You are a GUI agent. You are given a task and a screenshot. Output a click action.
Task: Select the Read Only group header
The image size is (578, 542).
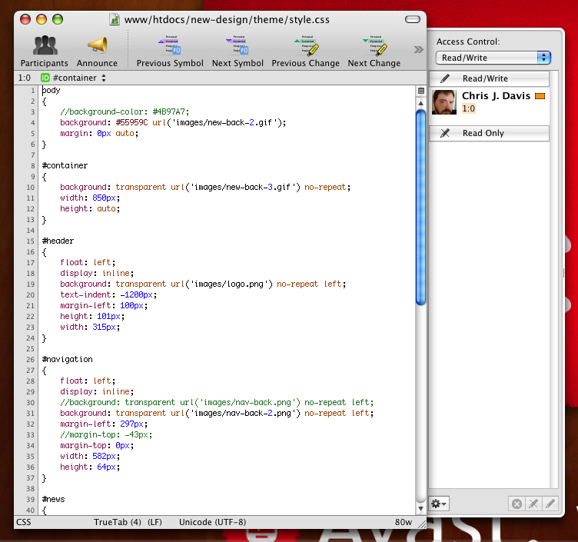click(489, 133)
